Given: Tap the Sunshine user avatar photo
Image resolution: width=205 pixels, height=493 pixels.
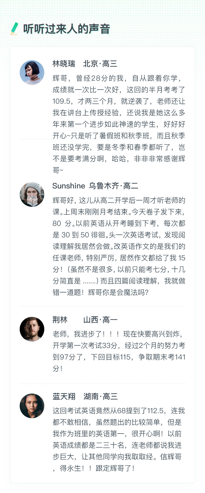Looking at the screenshot, I should (32, 194).
